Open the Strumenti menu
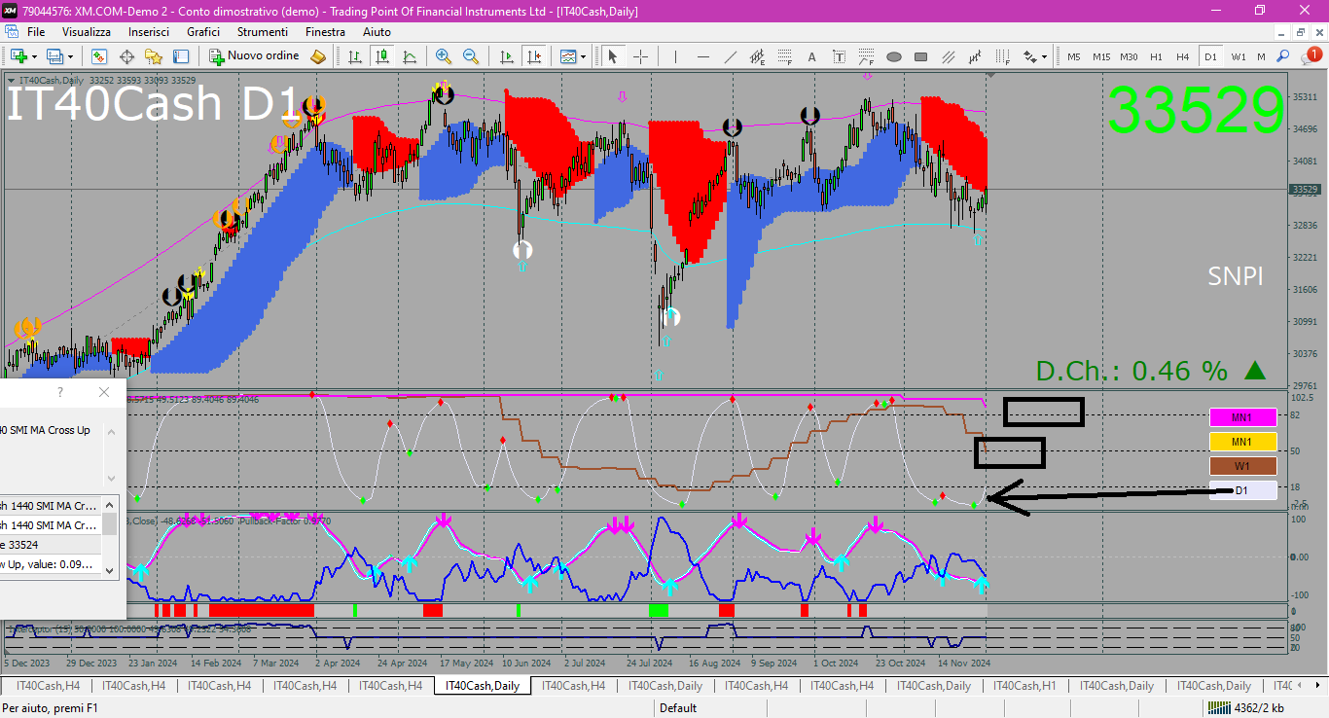The width and height of the screenshot is (1329, 718). click(x=261, y=32)
